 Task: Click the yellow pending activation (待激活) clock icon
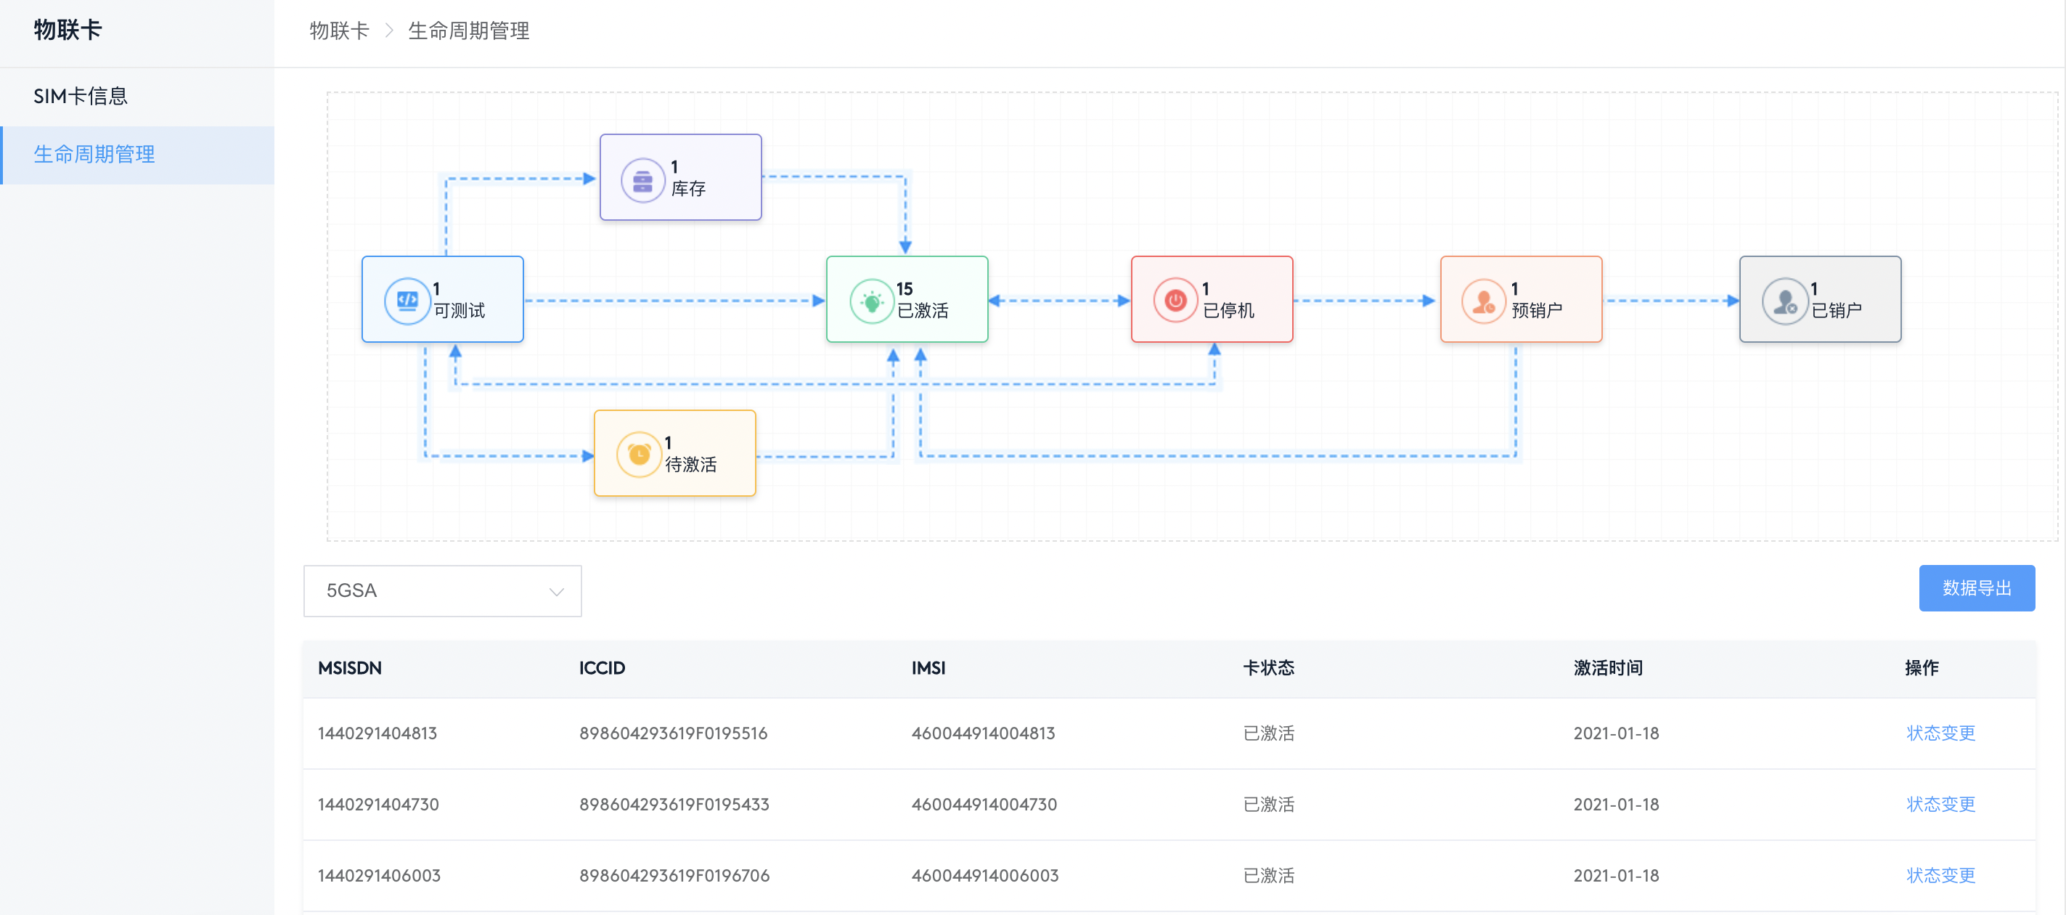click(x=640, y=455)
